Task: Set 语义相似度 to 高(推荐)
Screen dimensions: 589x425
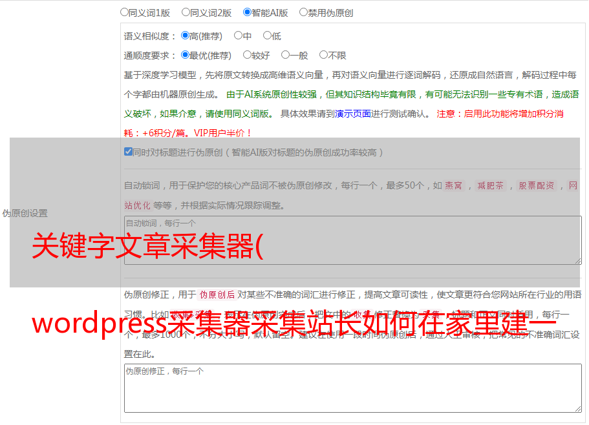Action: click(185, 36)
